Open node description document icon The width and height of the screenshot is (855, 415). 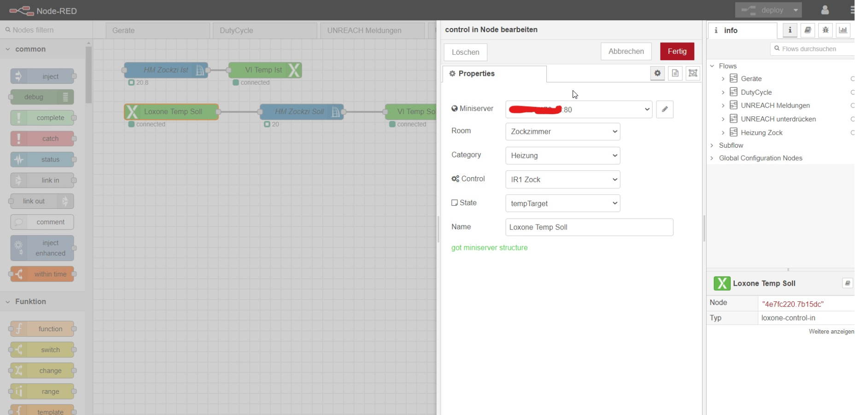tap(675, 73)
